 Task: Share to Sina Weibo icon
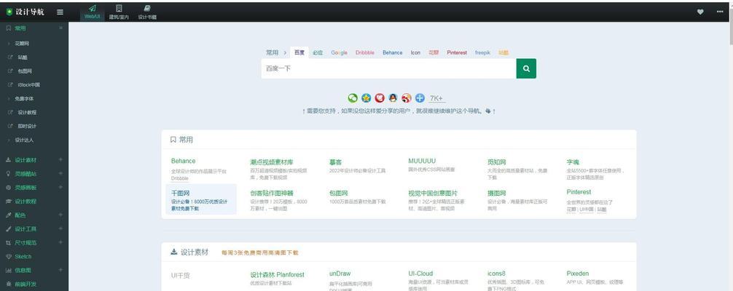click(x=407, y=97)
